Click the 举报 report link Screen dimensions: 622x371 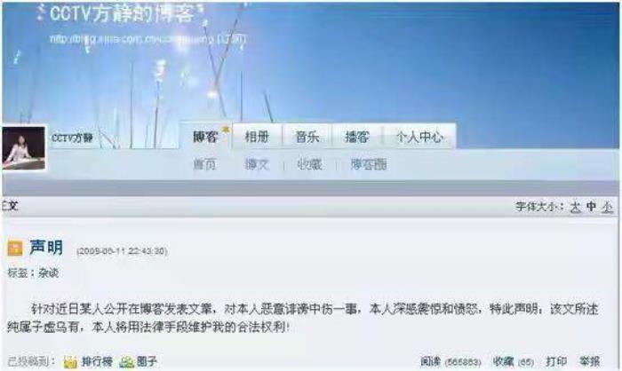point(589,361)
